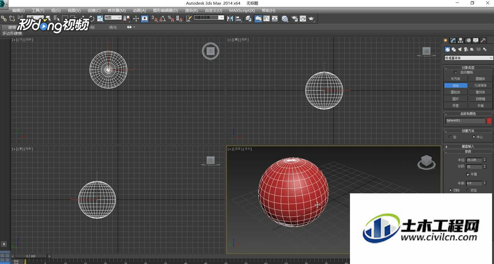Click the Render Production teapot icon
The width and height of the screenshot is (494, 264).
311,18
